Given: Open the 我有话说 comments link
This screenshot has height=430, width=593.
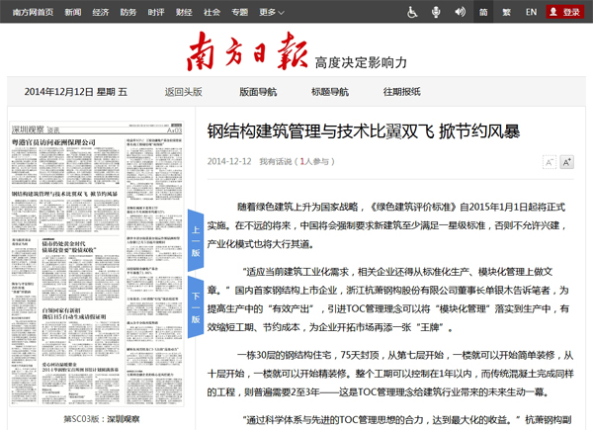Looking at the screenshot, I should [x=276, y=161].
